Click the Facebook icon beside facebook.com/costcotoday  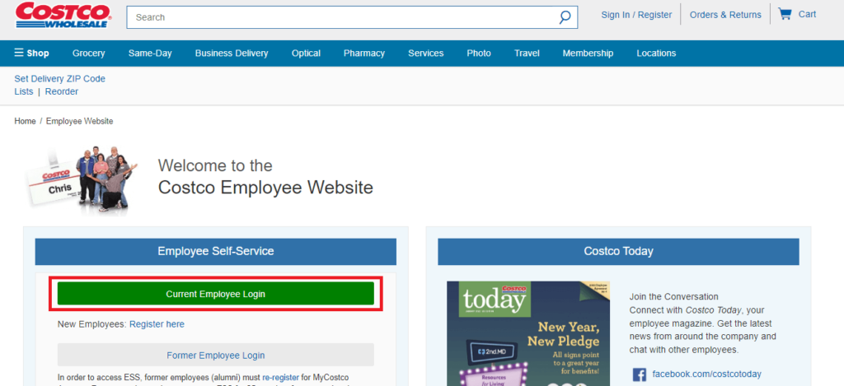(640, 374)
